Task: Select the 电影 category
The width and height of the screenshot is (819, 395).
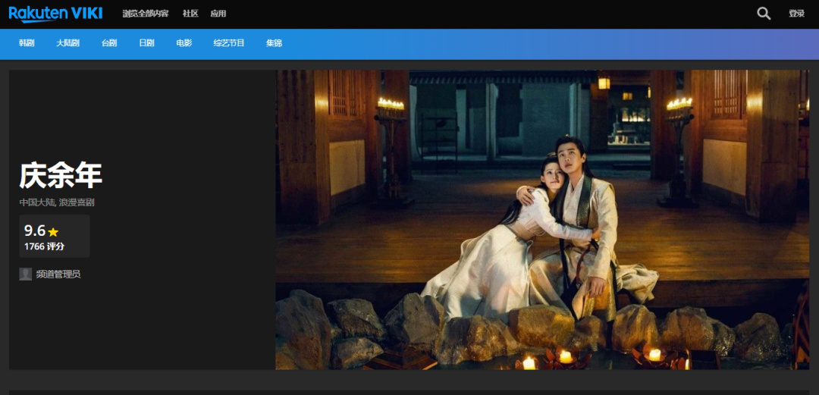Action: coord(184,43)
